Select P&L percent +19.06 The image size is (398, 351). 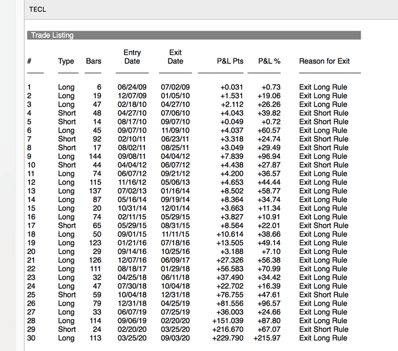pos(269,96)
